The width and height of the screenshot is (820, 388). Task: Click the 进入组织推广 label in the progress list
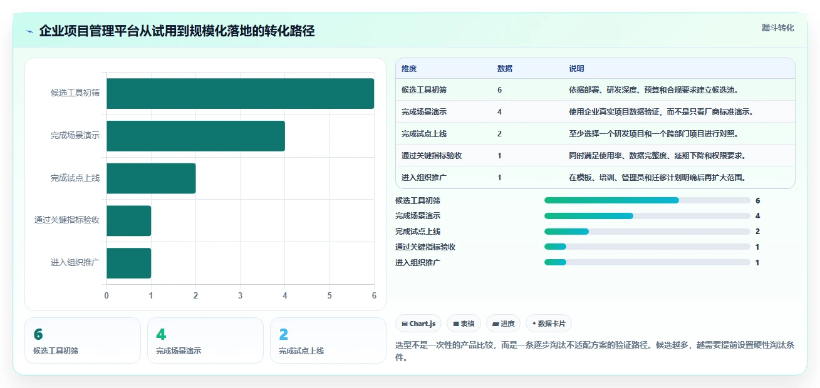(418, 263)
